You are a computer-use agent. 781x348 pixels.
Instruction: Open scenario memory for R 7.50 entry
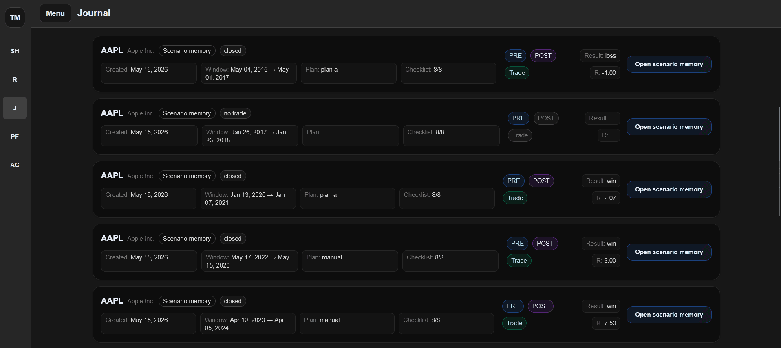coord(669,315)
